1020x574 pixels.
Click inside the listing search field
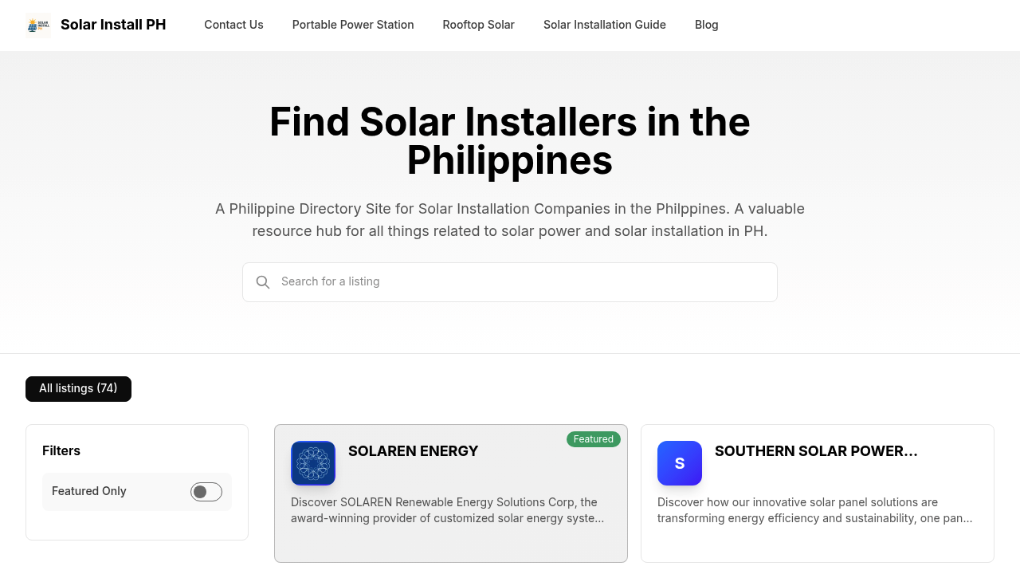point(510,281)
